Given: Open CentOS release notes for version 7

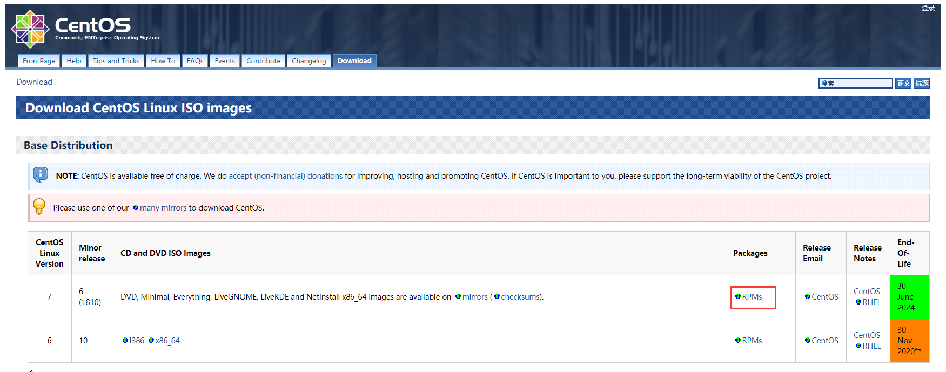Looking at the screenshot, I should [x=867, y=292].
